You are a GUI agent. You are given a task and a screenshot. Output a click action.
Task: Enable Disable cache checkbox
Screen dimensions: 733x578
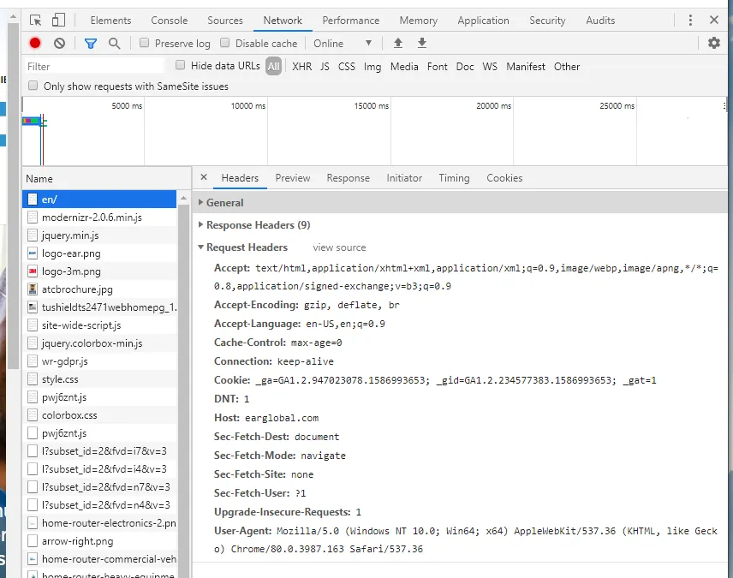point(225,43)
